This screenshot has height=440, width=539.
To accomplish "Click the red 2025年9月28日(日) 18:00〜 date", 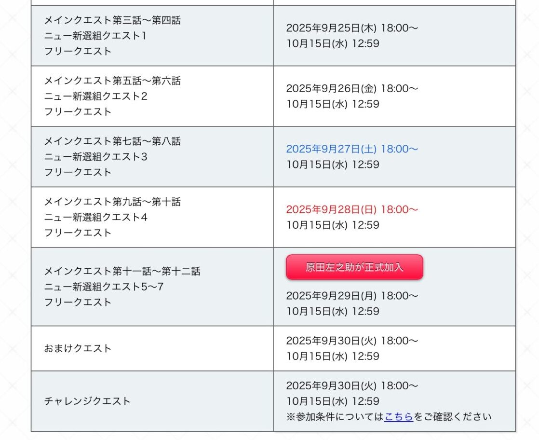I will [x=352, y=209].
